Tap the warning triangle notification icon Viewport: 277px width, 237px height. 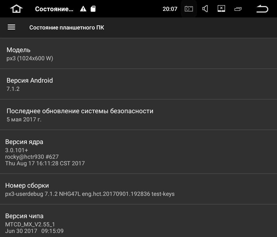(x=83, y=9)
